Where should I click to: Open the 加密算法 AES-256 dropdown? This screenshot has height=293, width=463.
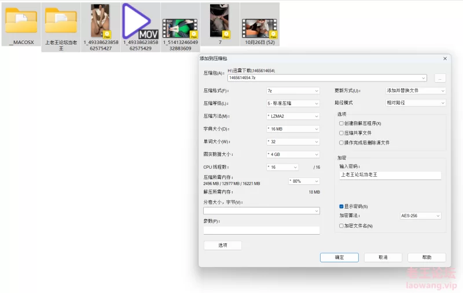[420, 216]
